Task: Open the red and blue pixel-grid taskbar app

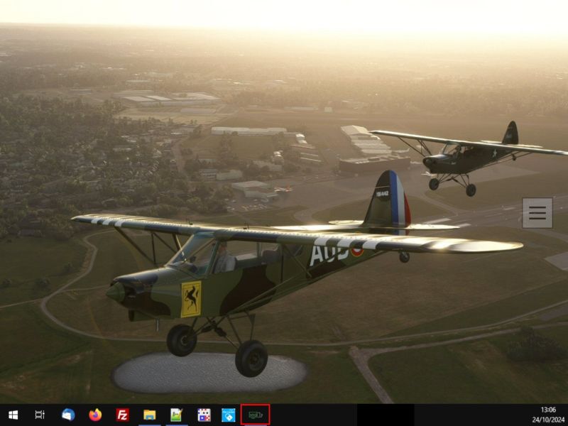Action: click(204, 415)
